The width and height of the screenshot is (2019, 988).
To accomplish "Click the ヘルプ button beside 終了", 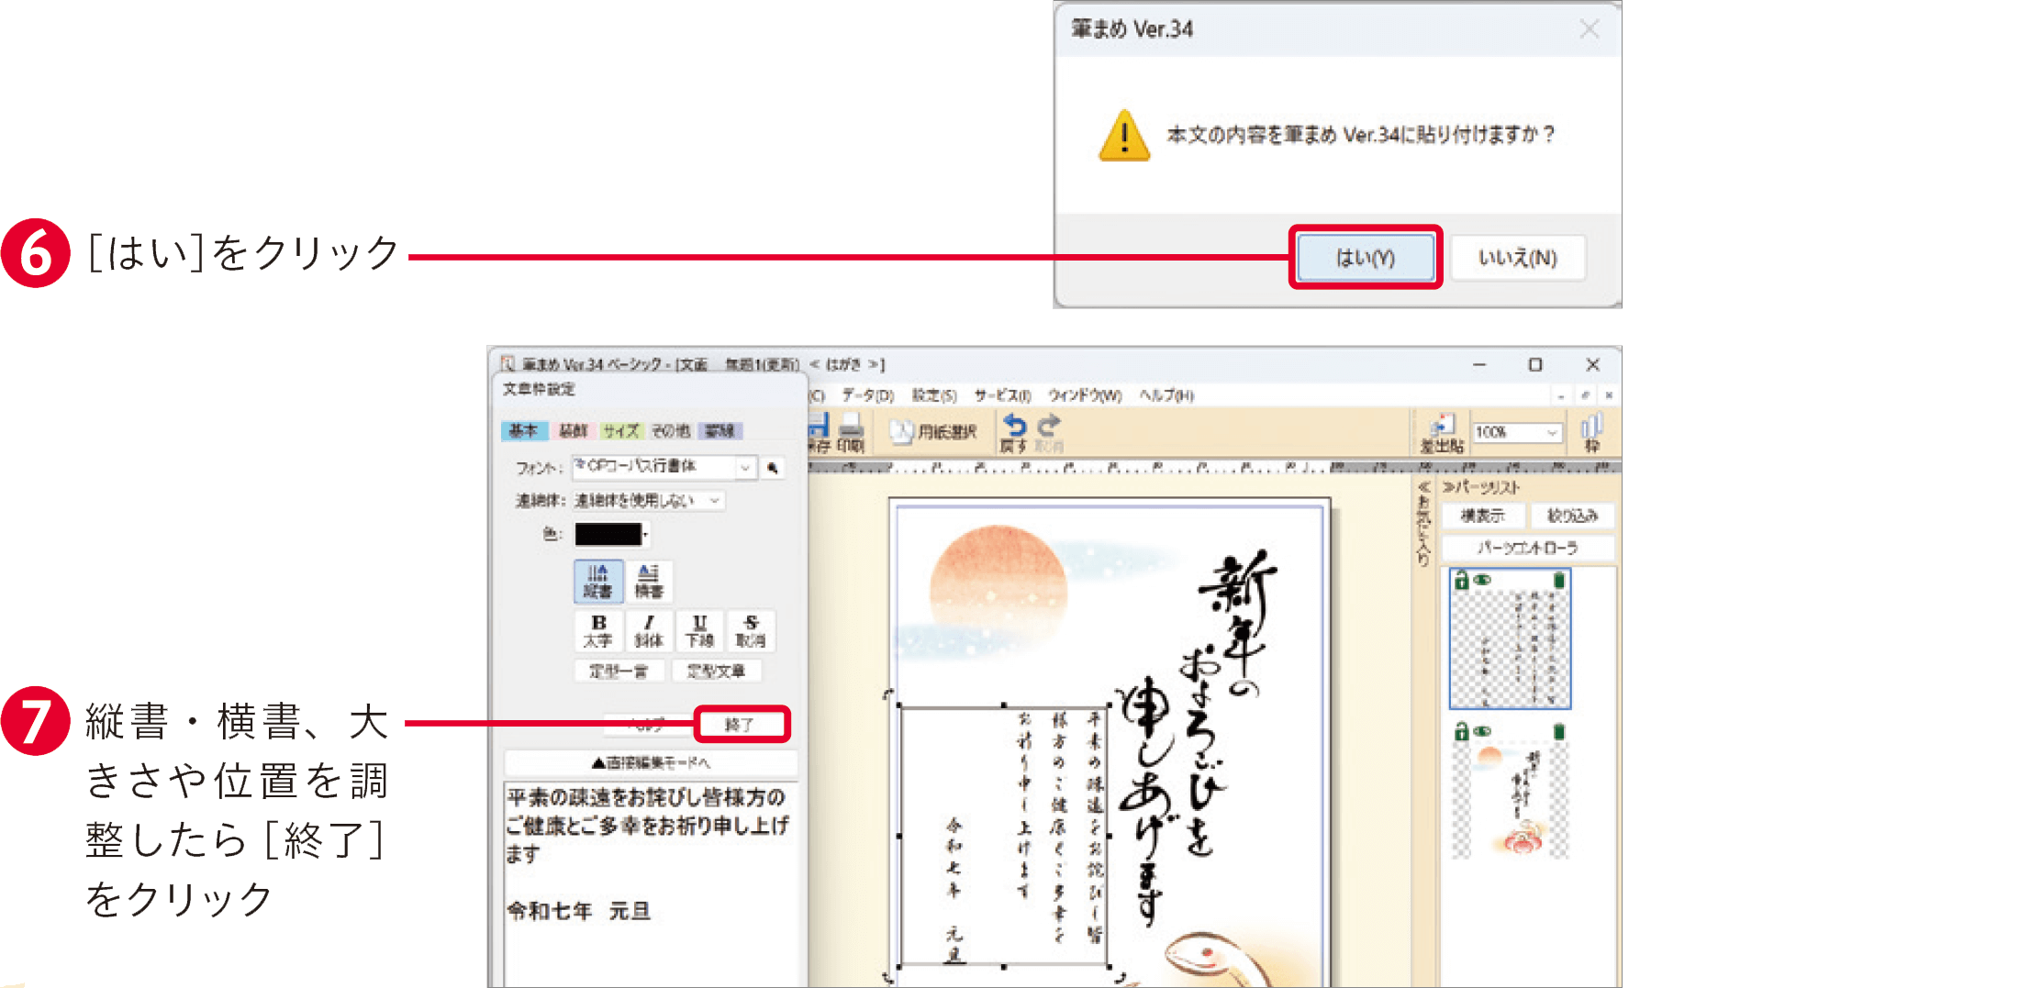I will coord(646,724).
